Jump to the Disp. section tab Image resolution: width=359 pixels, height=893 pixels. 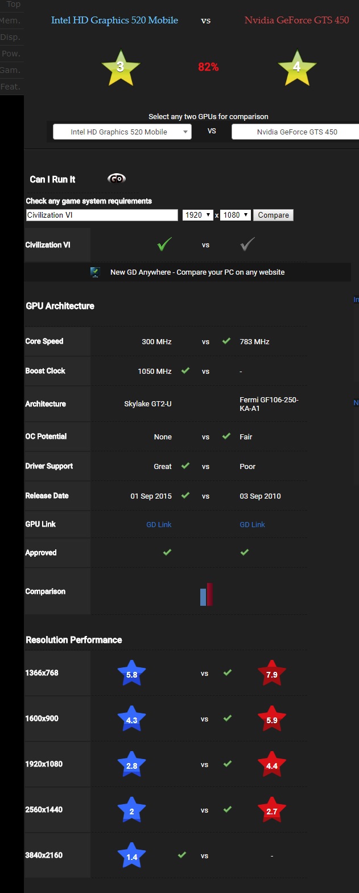12,37
